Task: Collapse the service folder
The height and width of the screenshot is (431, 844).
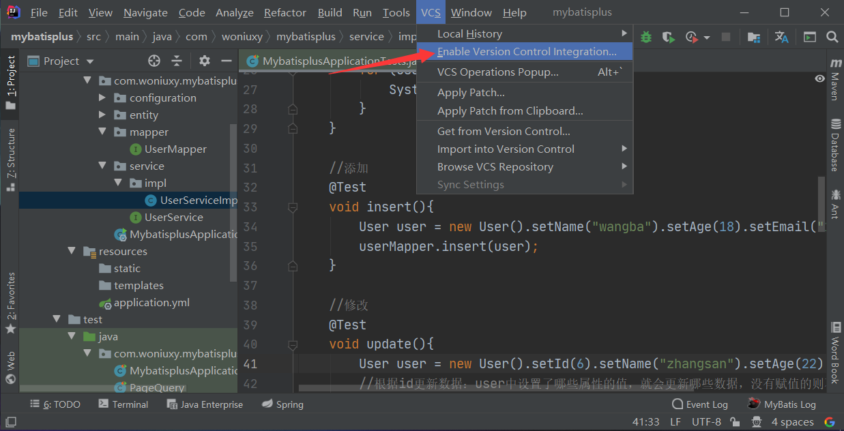Action: coord(102,166)
